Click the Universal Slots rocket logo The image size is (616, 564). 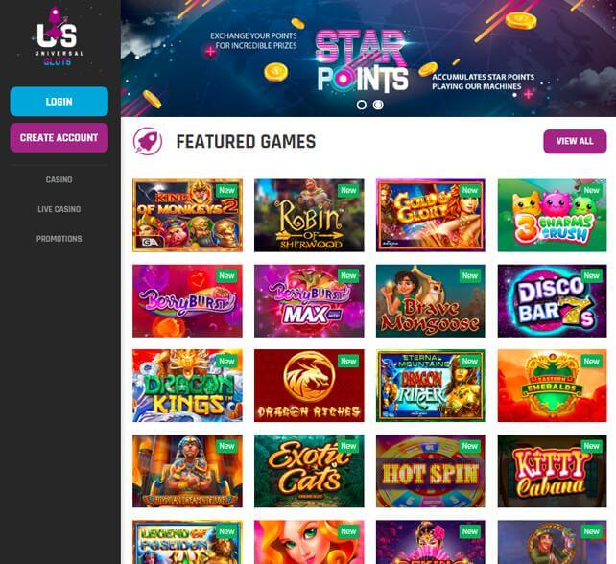click(58, 36)
